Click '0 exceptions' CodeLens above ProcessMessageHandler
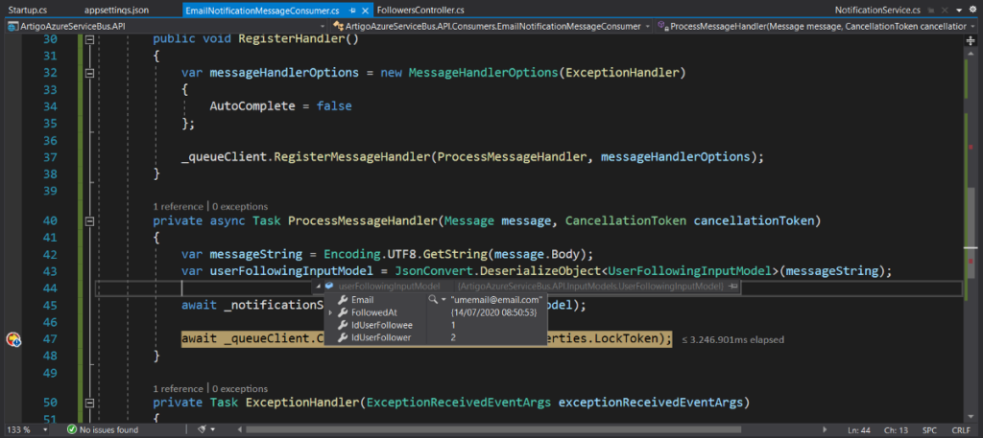Screen dimensions: 983x438 pyautogui.click(x=239, y=206)
